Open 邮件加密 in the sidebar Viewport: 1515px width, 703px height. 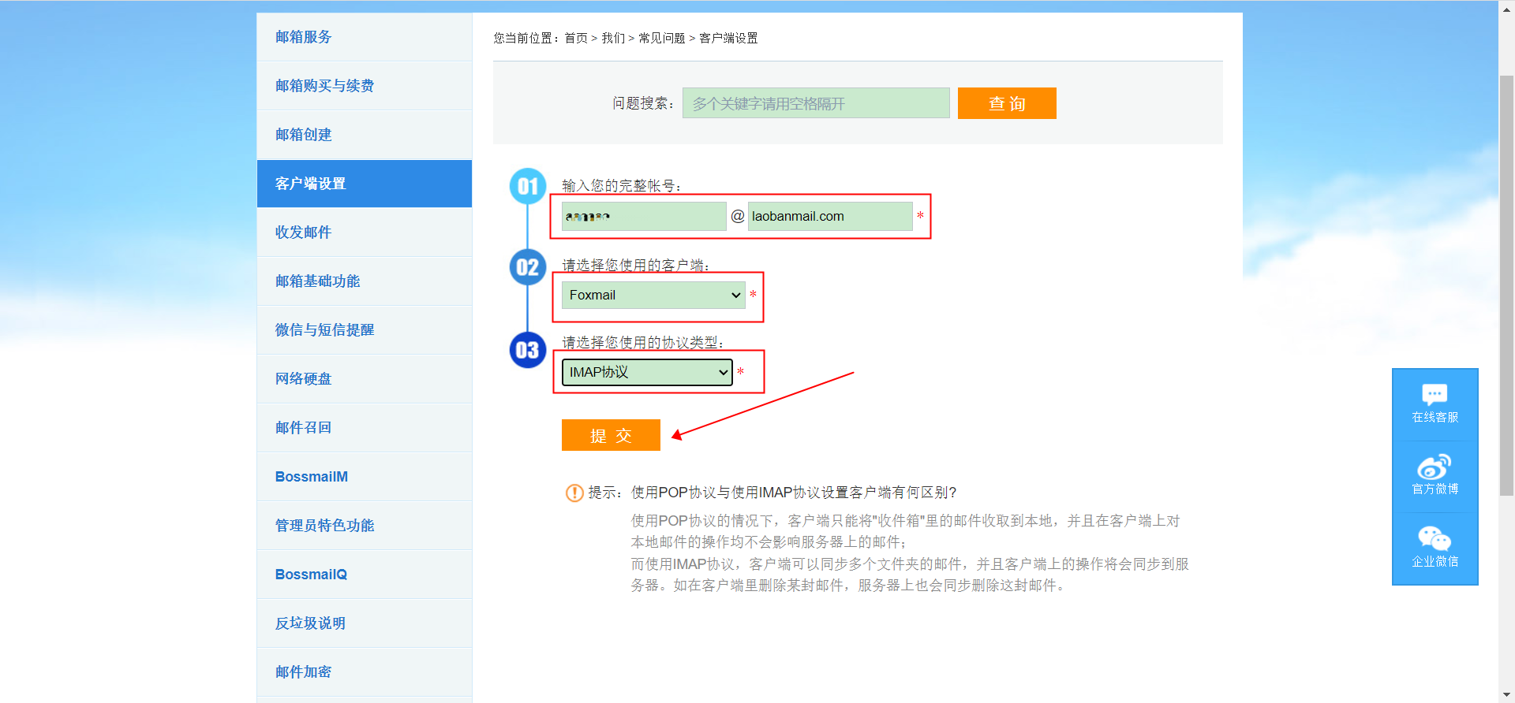365,672
